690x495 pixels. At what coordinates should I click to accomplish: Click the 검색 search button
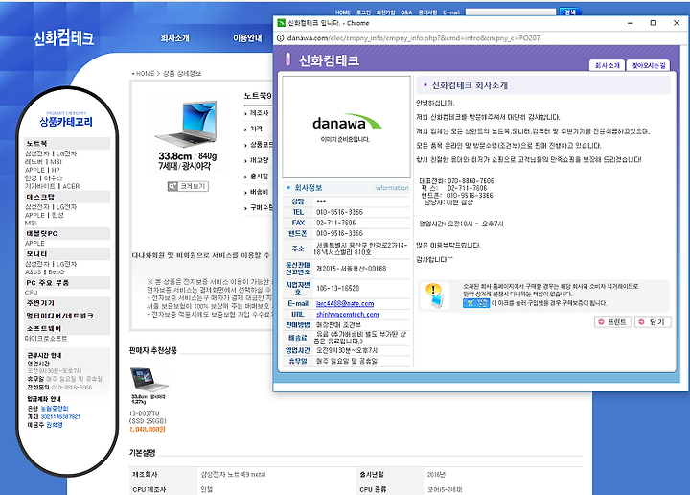[570, 12]
